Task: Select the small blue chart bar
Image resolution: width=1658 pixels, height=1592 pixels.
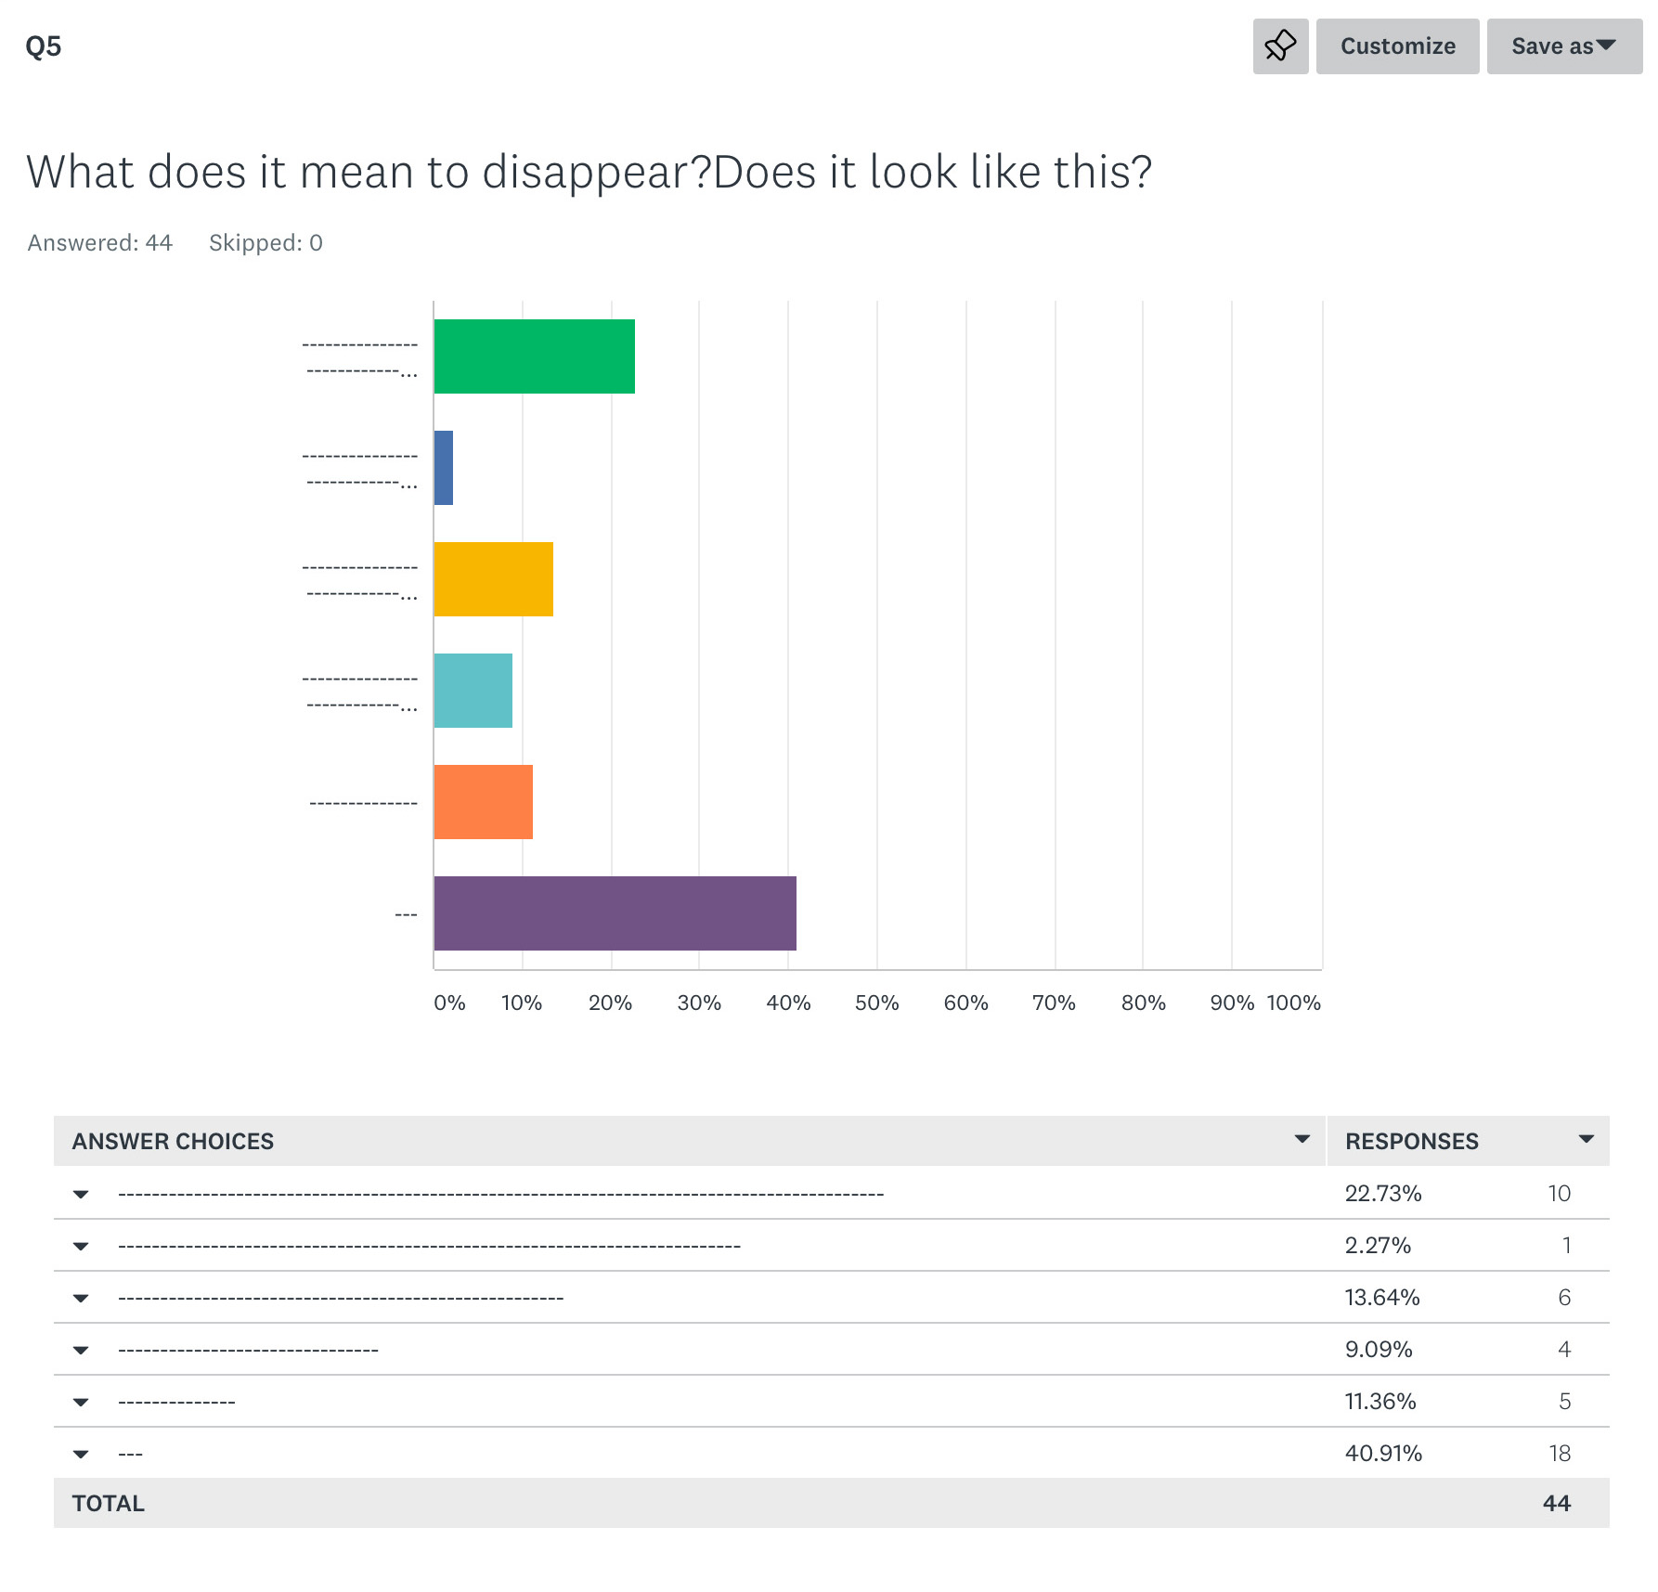Action: 444,468
